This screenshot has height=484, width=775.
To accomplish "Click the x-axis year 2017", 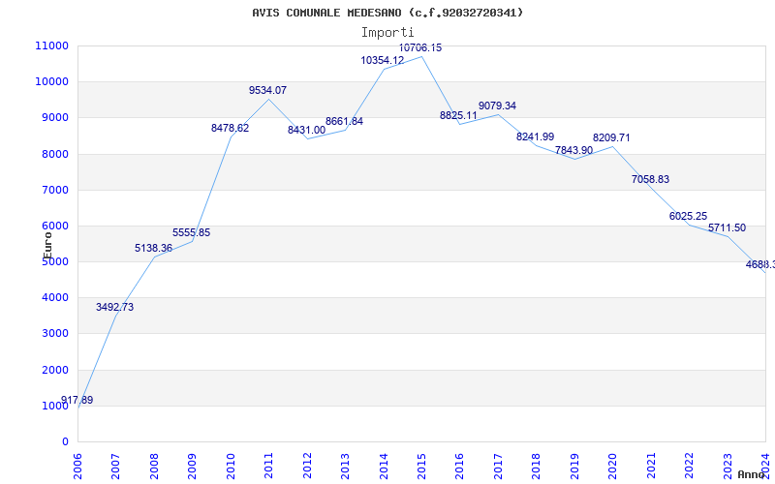I will click(498, 466).
